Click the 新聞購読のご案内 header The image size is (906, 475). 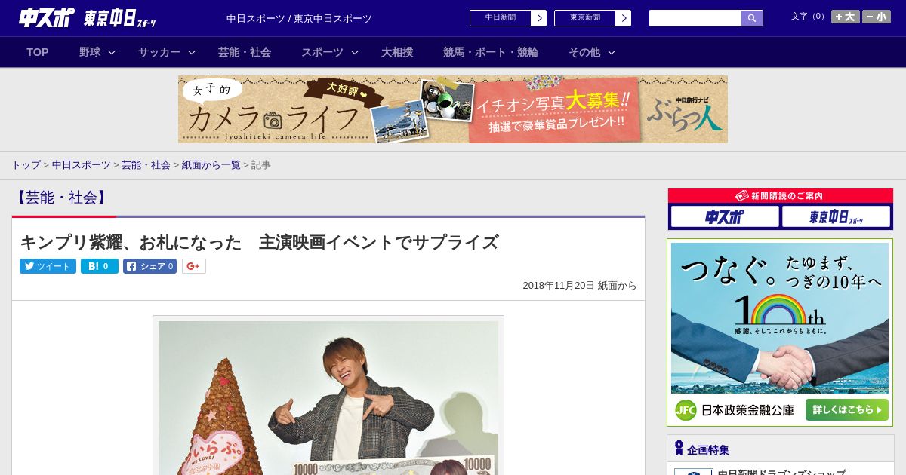[x=781, y=196]
